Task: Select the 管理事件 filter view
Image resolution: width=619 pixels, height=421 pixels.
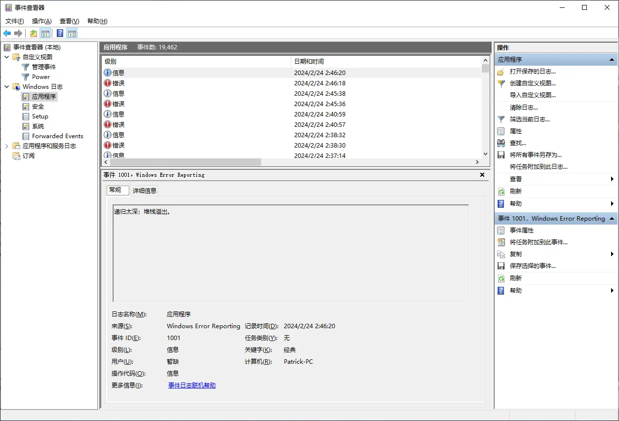Action: [44, 67]
